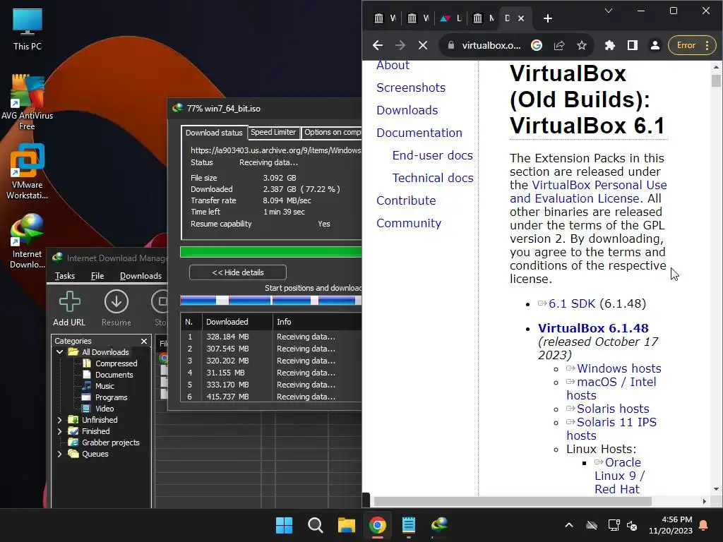Select Grabber projects in IDM tree

(x=111, y=442)
